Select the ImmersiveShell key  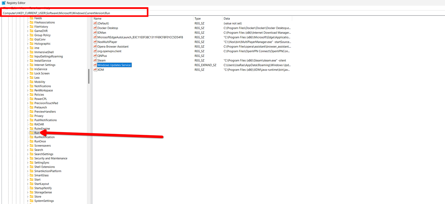pyautogui.click(x=44, y=52)
